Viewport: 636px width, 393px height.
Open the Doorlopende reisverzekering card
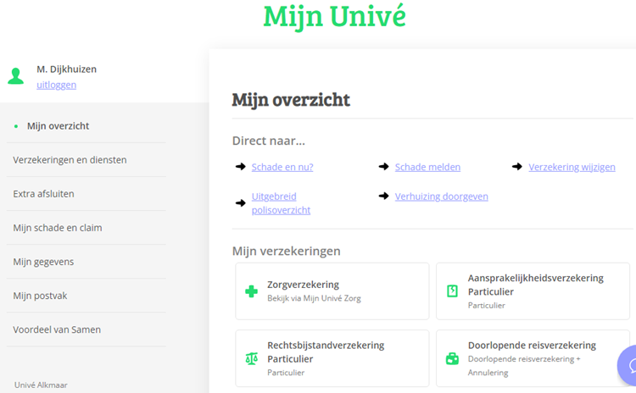[533, 358]
